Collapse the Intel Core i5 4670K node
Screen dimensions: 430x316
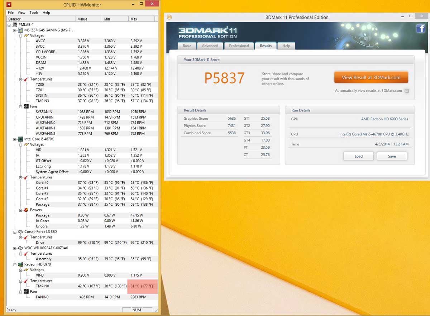(x=15, y=139)
